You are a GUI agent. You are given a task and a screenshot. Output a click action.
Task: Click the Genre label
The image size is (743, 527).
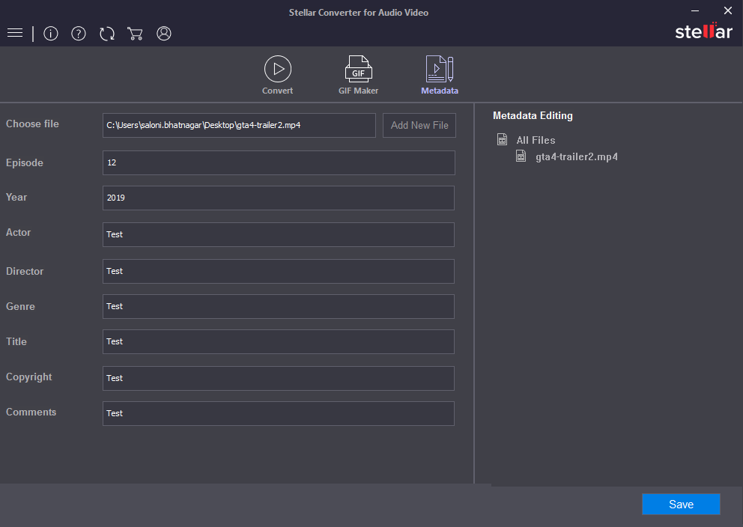coord(20,306)
